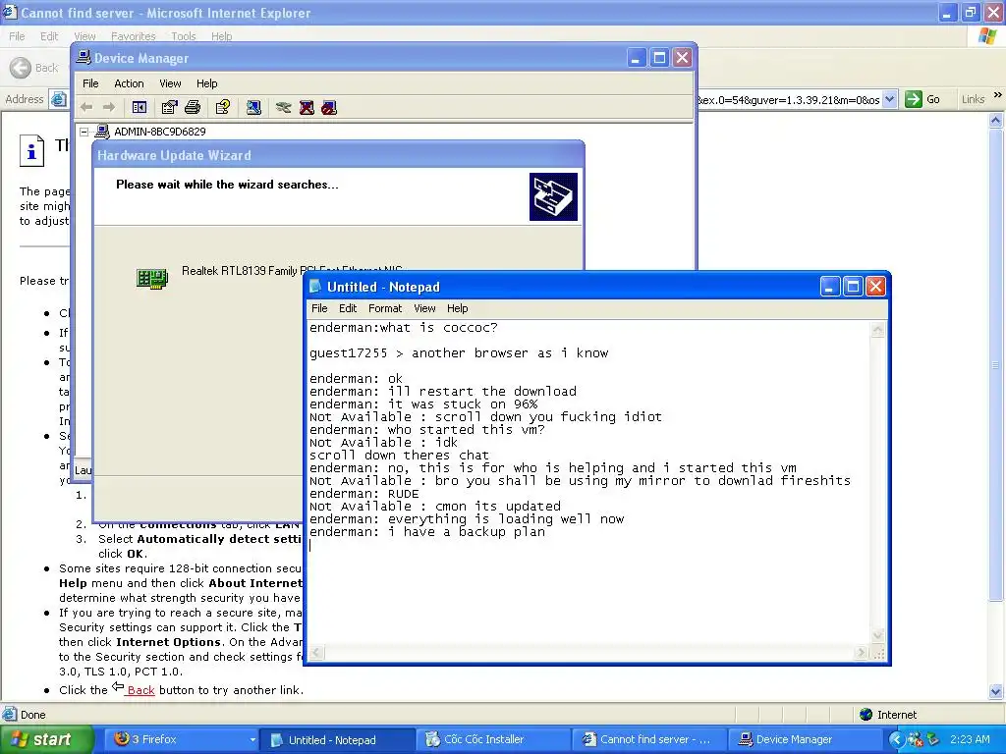The height and width of the screenshot is (754, 1006).
Task: Open the Notepad Edit menu
Action: [x=348, y=308]
